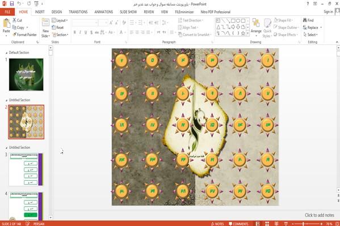
Task: Click the Save icon in quick access toolbar
Action: pyautogui.click(x=12, y=3)
